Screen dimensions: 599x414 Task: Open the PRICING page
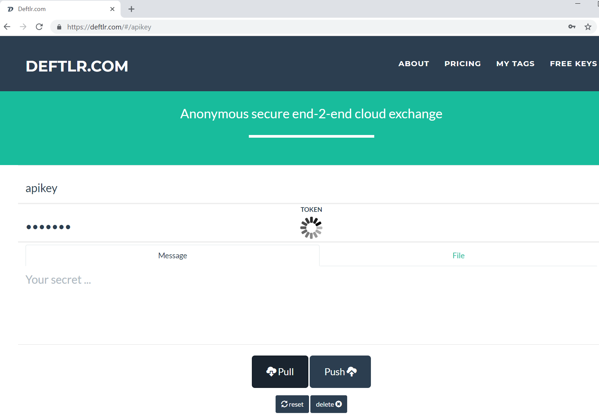[x=463, y=63]
